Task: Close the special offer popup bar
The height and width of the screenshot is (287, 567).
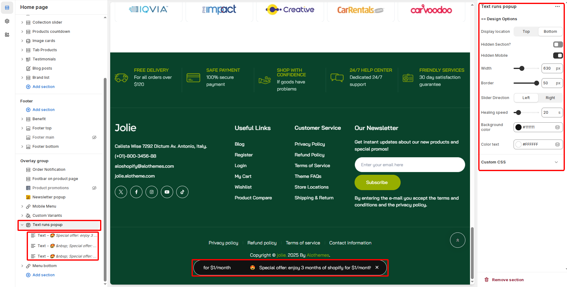Action: pyautogui.click(x=377, y=267)
